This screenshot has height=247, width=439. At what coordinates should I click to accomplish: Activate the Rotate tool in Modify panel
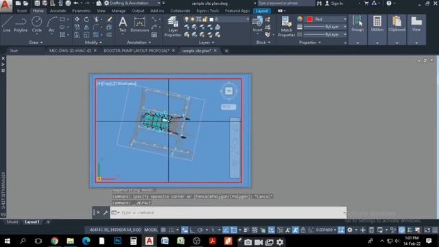coord(86,19)
